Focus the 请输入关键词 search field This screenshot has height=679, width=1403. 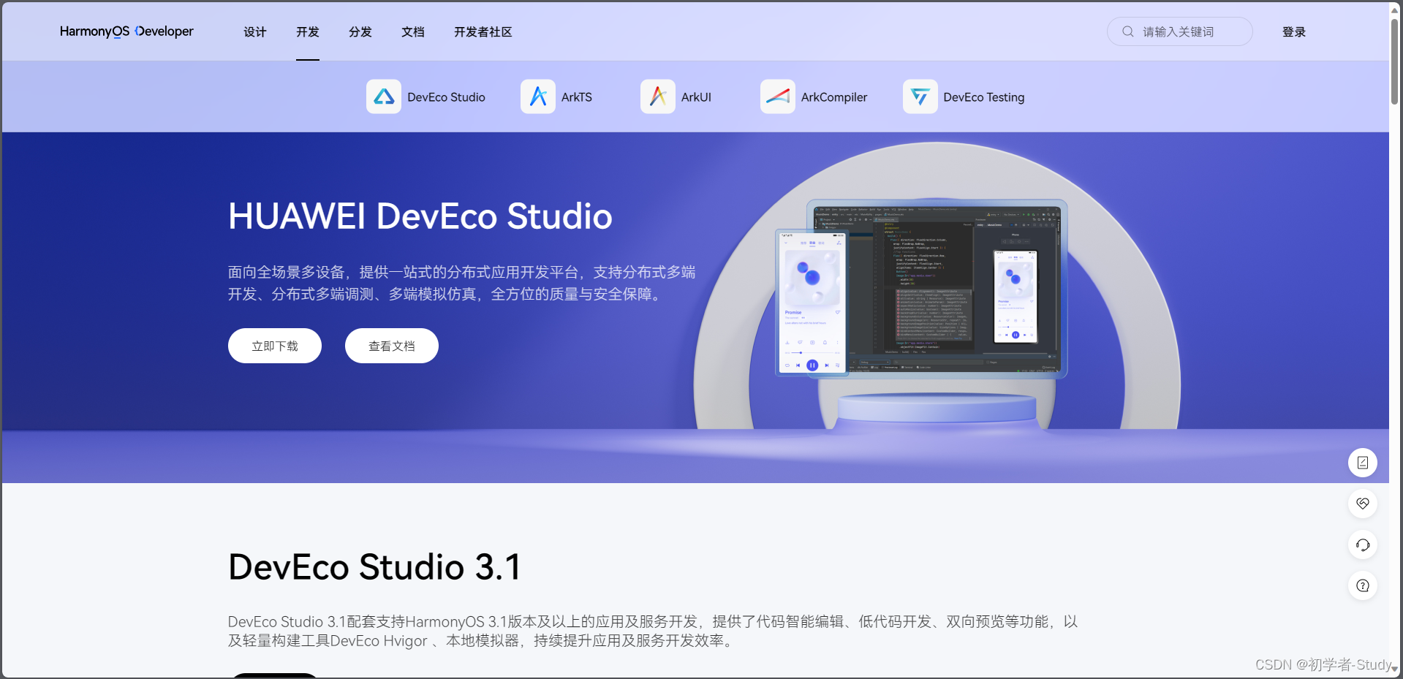pos(1180,31)
